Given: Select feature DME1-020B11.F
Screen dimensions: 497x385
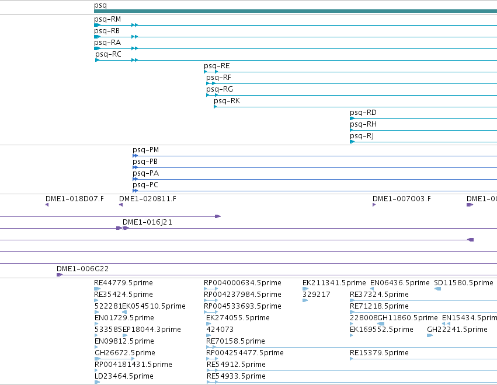Looking at the screenshot, I should click(x=121, y=205).
